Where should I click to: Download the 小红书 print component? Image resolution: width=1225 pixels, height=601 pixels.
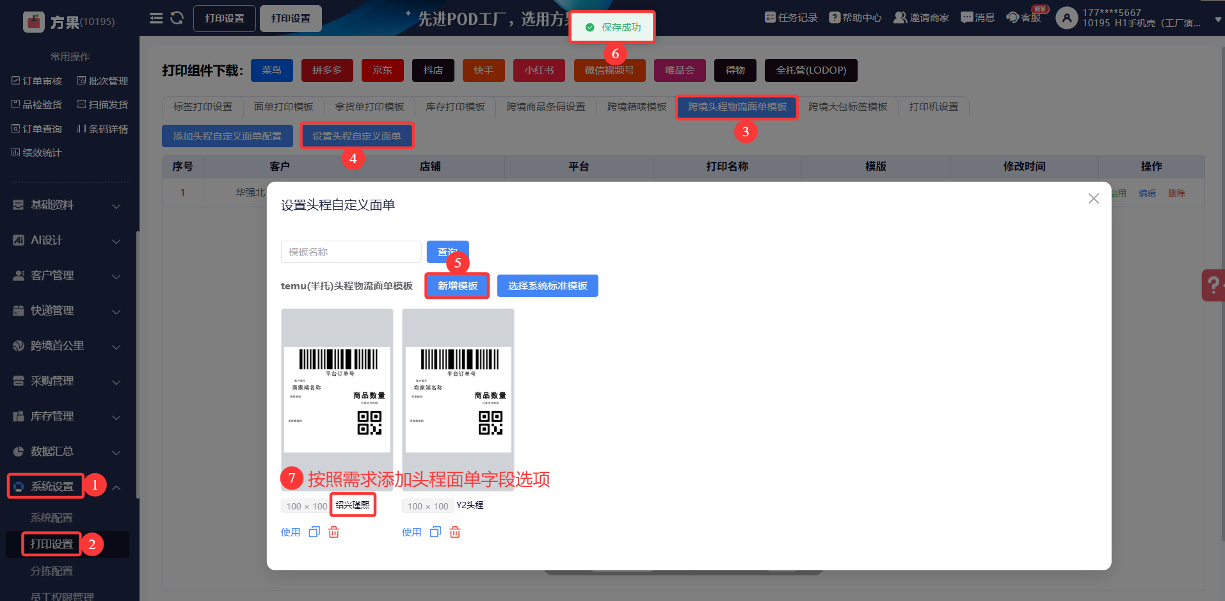[x=539, y=70]
